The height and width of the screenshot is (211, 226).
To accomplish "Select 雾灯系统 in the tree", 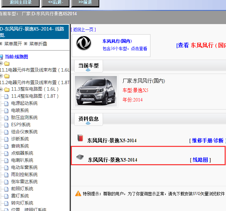I will [20, 196].
